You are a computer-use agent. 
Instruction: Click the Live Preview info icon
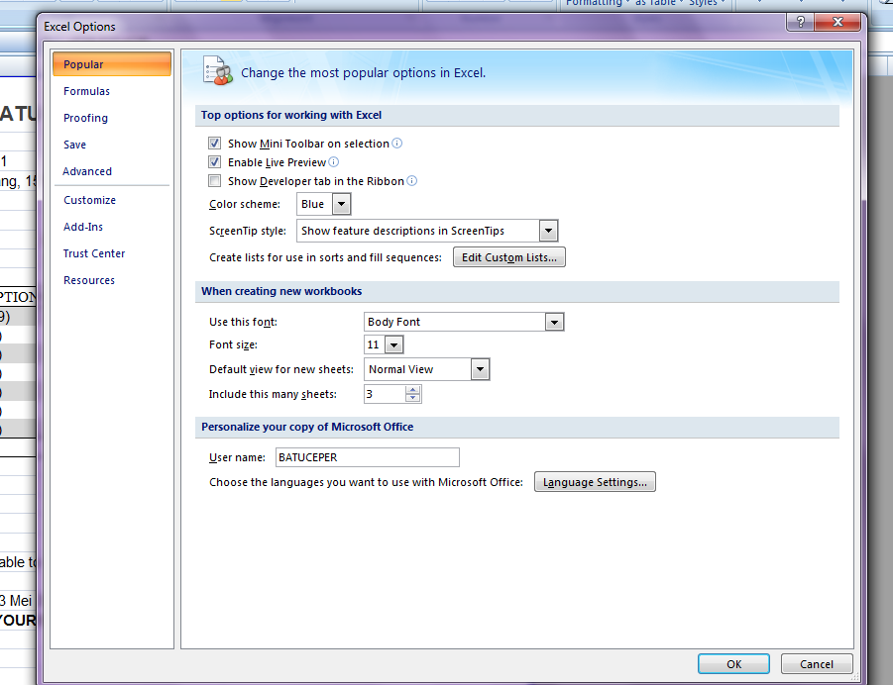tap(334, 162)
